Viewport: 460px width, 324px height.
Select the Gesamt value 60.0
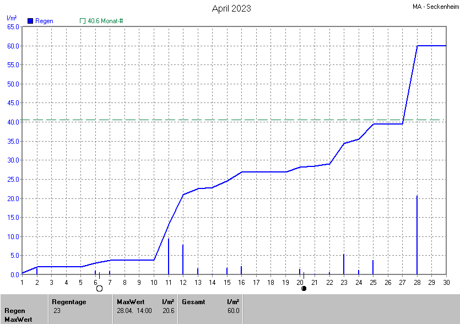point(233,311)
